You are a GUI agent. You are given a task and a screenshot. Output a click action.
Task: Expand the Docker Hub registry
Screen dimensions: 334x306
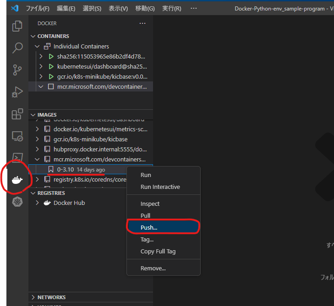37,203
